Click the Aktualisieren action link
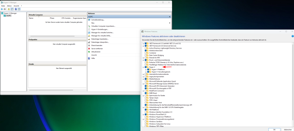 96,52
